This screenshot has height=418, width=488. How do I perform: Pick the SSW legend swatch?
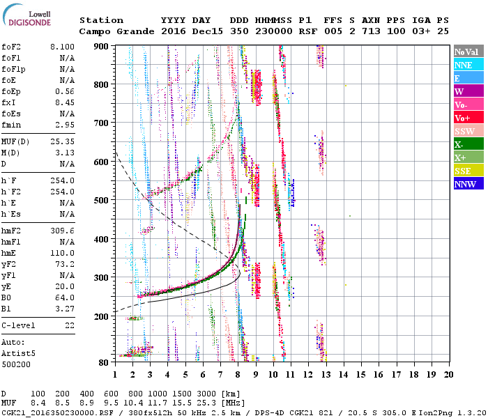tap(468, 131)
